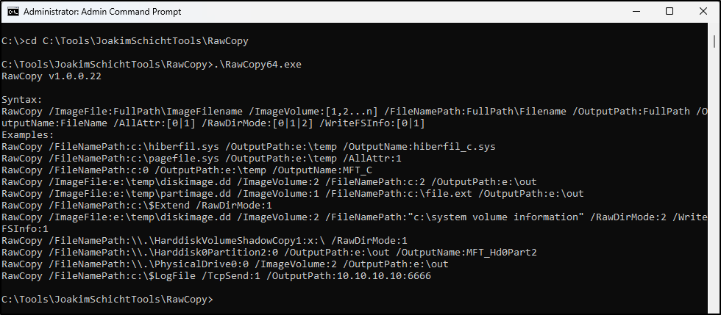Click the 'Examples:' heading line

tap(28, 135)
